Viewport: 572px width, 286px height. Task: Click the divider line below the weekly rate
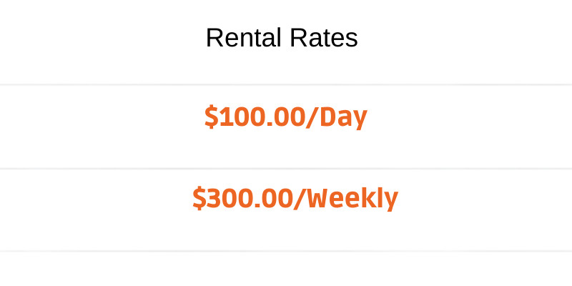[x=286, y=251]
